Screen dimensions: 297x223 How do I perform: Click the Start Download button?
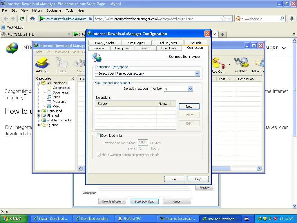coord(144,202)
